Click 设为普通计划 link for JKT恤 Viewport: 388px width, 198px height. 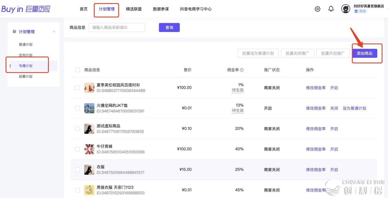coord(354,108)
